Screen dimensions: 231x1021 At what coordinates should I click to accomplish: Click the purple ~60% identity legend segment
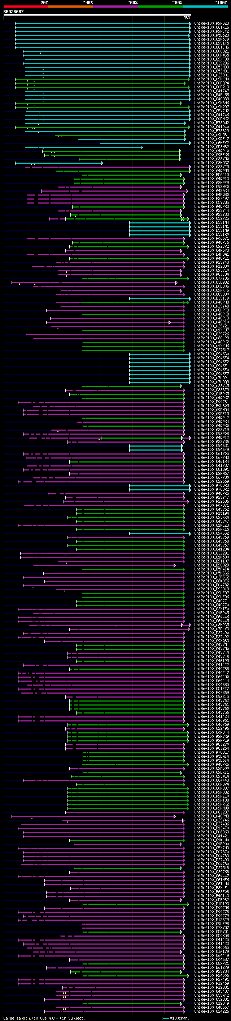click(x=116, y=7)
